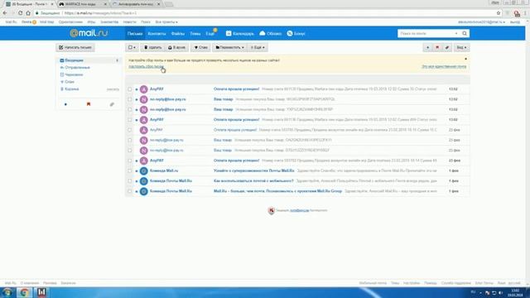Select the Контакты tab

click(x=157, y=34)
